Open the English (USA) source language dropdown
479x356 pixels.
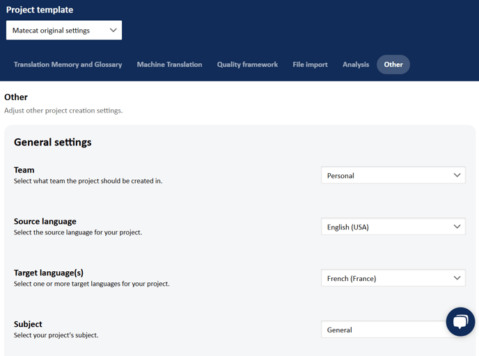(393, 227)
